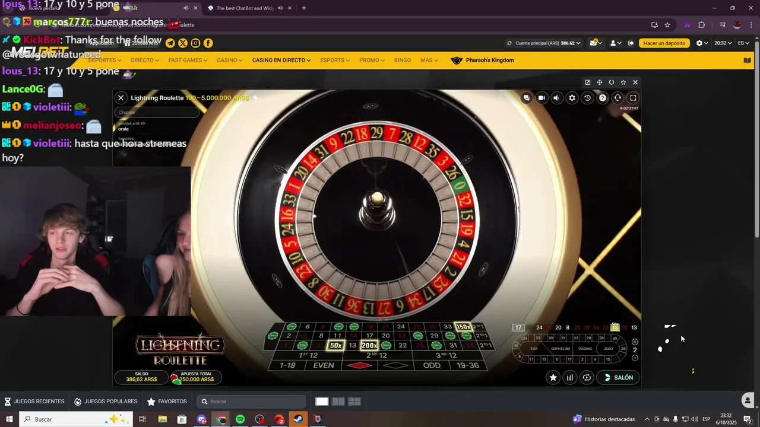Image resolution: width=760 pixels, height=427 pixels.
Task: Bet on ZERO section of racetrack
Action: tap(608, 349)
